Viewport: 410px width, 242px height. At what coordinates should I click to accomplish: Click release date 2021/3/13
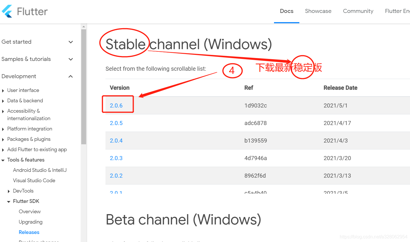tap(337, 176)
